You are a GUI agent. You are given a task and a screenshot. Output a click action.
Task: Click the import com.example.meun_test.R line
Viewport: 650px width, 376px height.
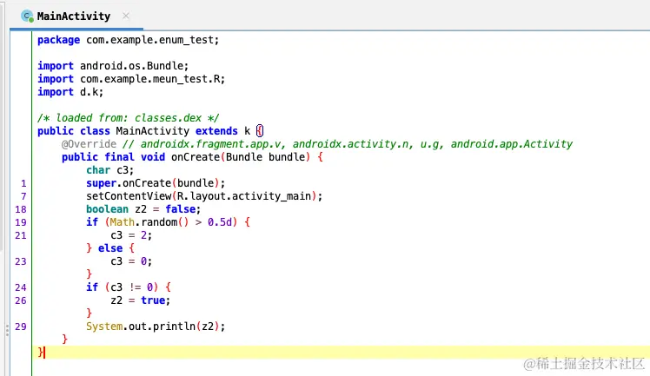[x=131, y=79]
